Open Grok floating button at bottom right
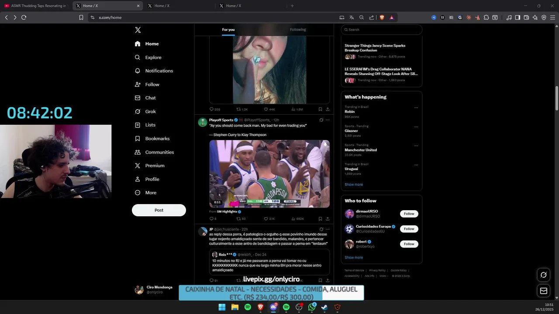 coord(544,275)
